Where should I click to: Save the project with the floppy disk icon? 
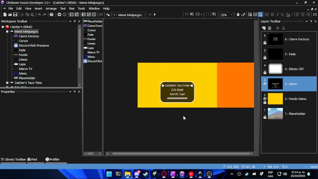tap(15, 14)
